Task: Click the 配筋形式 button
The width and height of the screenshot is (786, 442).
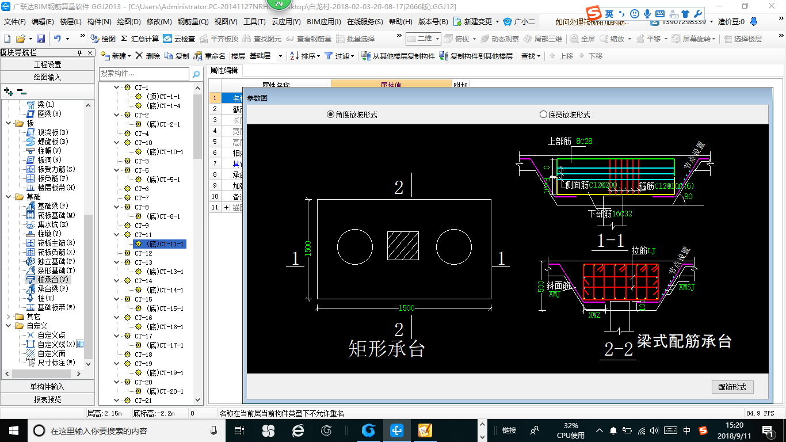Action: click(x=732, y=387)
